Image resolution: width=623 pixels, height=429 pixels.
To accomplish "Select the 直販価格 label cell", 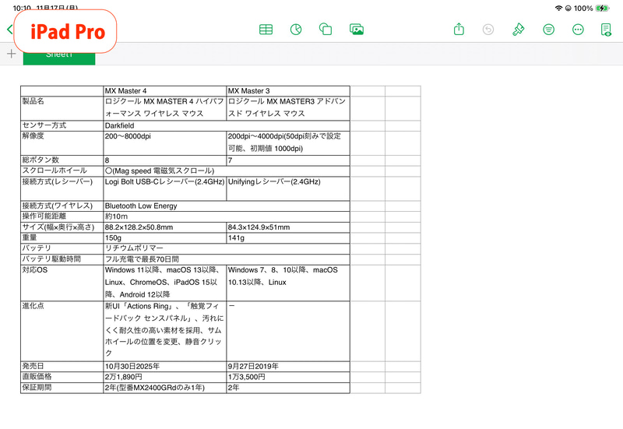I will tap(62, 378).
